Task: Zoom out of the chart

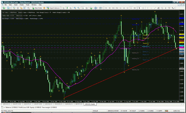Action: pos(79,8)
